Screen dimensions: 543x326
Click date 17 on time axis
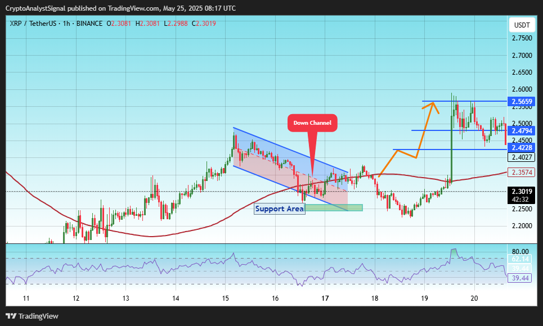coord(325,298)
